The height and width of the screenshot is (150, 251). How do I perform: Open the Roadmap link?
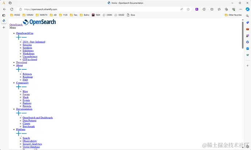point(28,77)
